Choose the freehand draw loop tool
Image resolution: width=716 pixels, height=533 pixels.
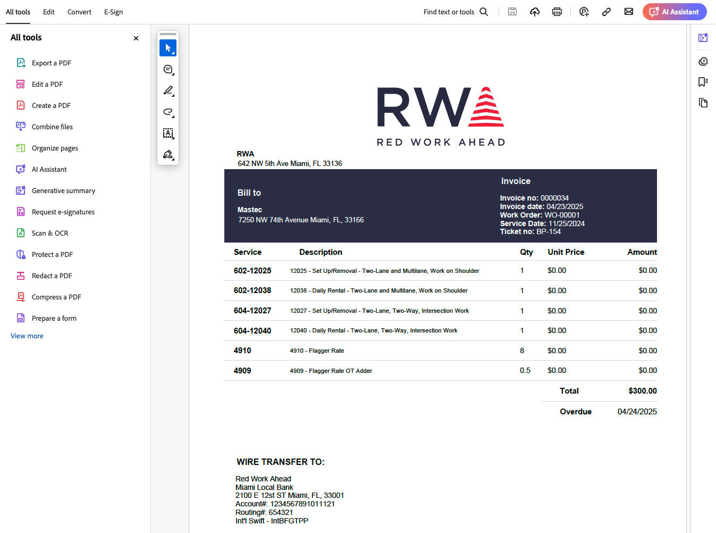coord(167,112)
